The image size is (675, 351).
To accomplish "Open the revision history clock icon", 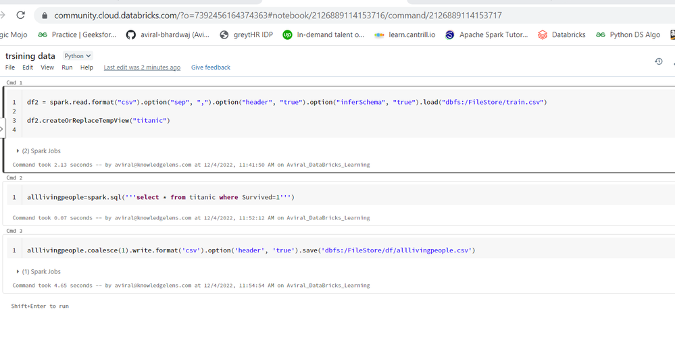I will click(659, 61).
